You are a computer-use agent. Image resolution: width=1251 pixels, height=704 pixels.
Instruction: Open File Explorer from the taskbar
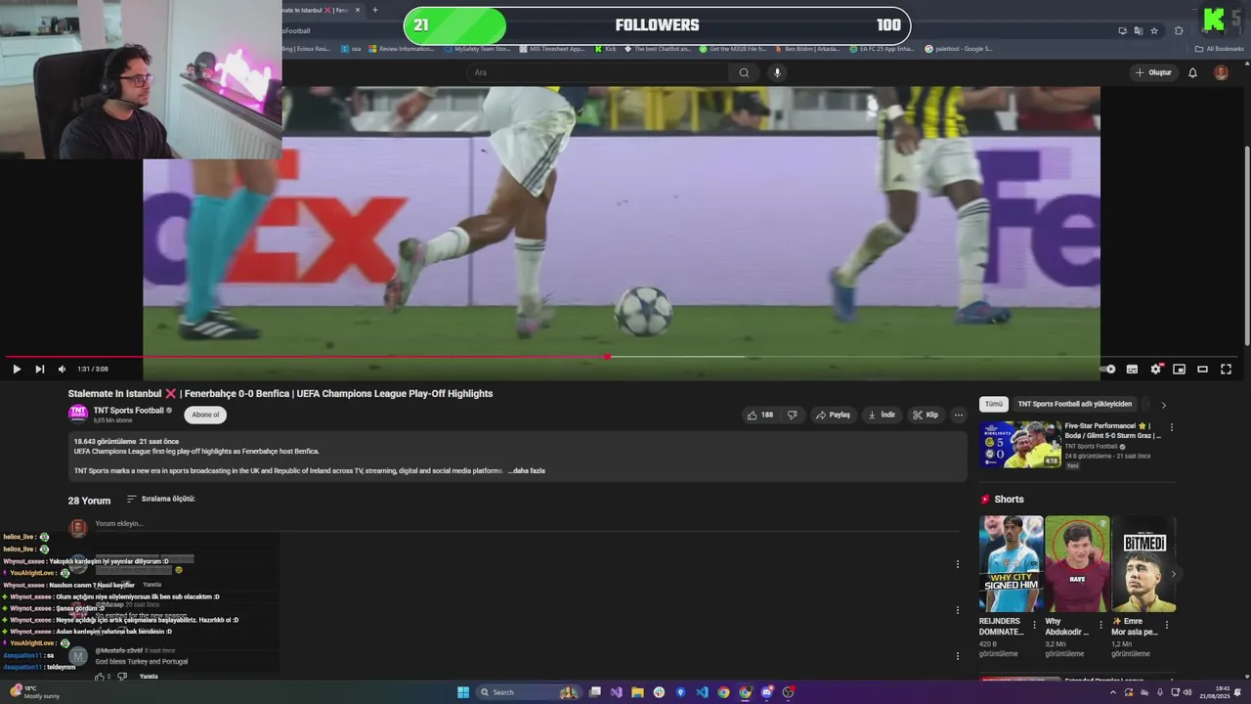click(x=637, y=692)
